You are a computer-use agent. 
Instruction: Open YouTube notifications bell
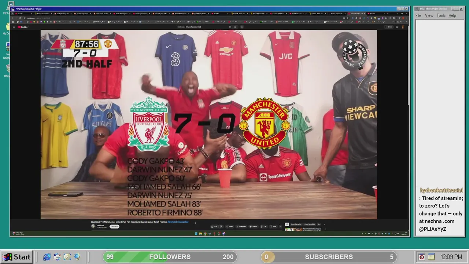click(x=397, y=27)
